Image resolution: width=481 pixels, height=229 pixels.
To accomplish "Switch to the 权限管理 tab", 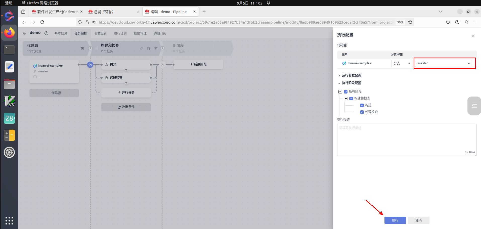I will click(x=140, y=33).
